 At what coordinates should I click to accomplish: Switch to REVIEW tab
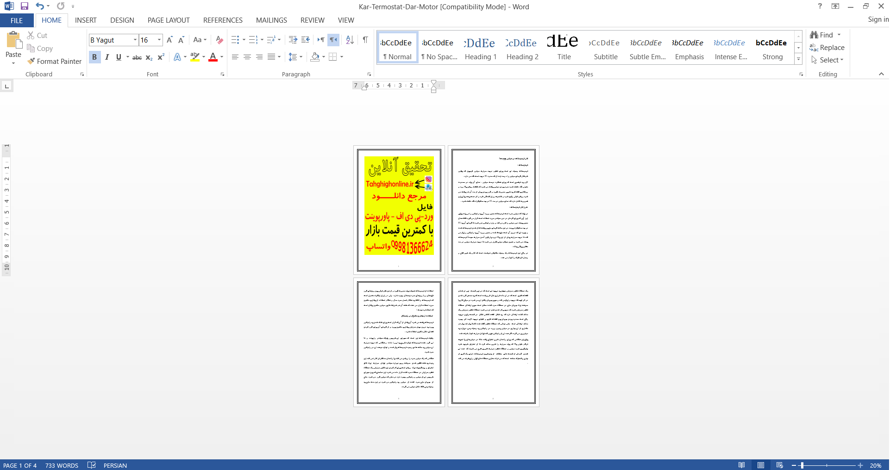[x=313, y=20]
